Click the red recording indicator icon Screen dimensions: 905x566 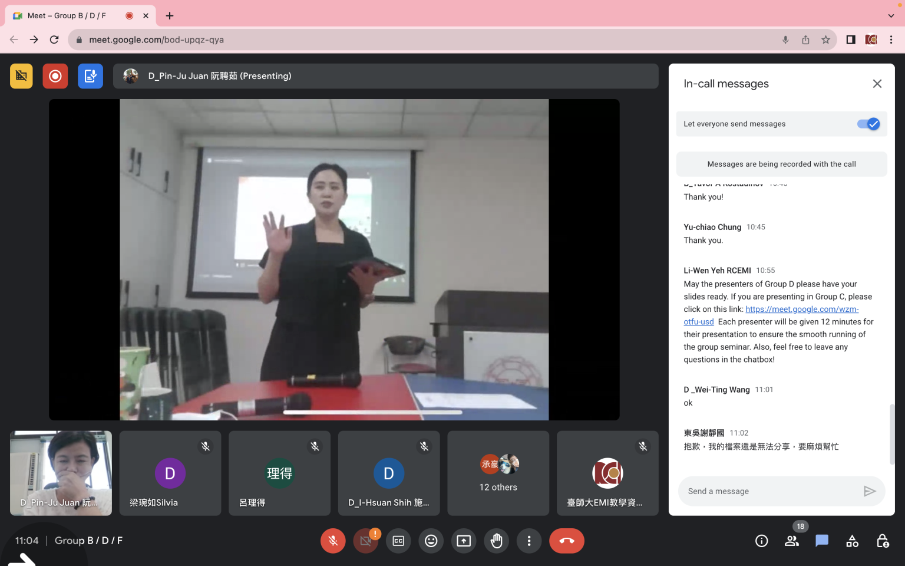click(x=55, y=76)
